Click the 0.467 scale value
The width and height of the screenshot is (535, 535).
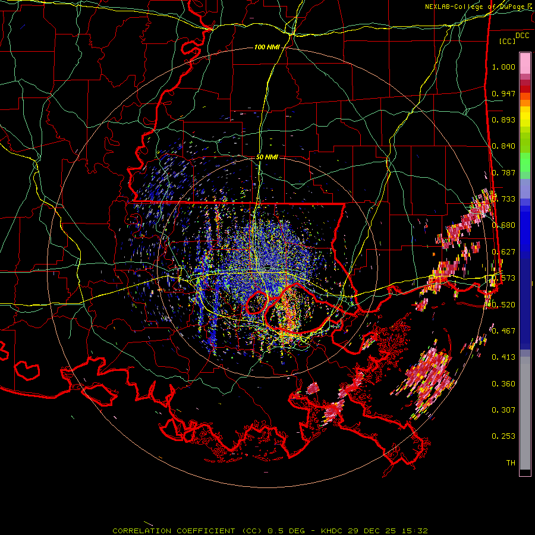click(x=503, y=331)
